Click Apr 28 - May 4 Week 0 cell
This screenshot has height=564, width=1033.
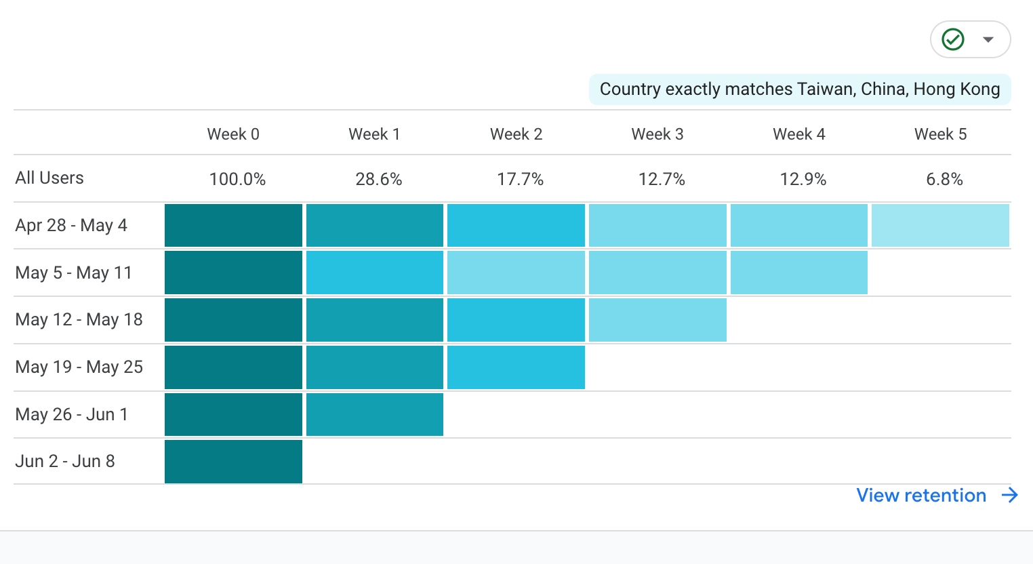233,225
